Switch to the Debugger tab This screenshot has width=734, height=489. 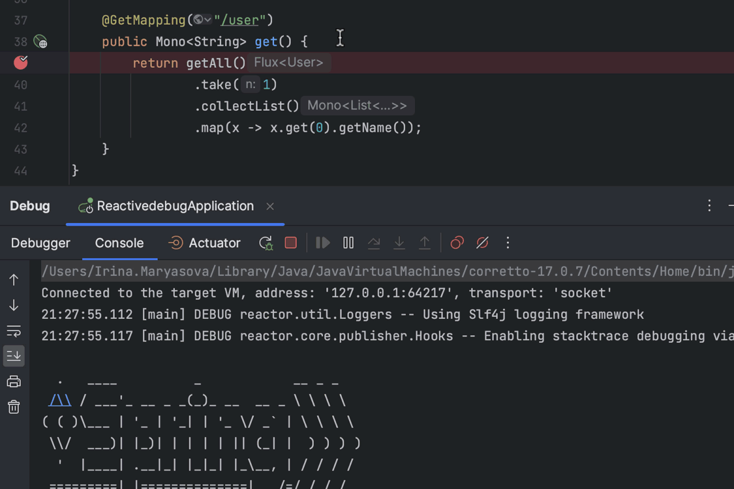(40, 243)
